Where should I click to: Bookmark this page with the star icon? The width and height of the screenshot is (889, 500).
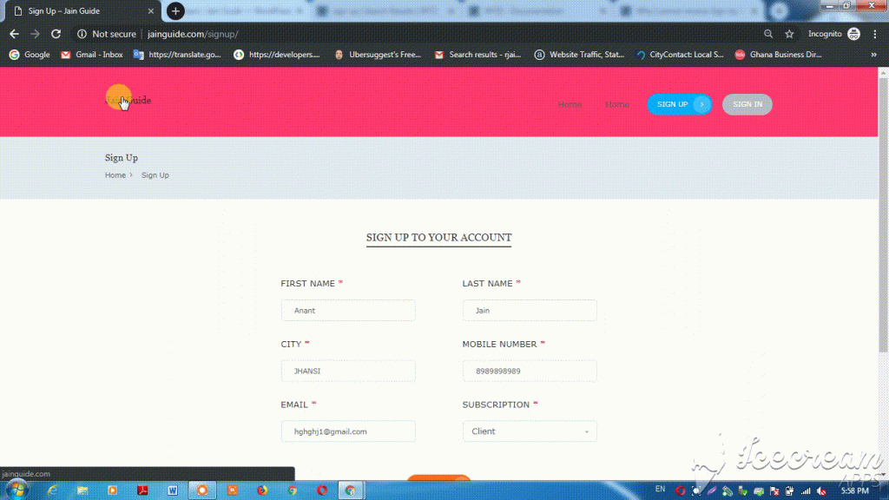tap(788, 34)
